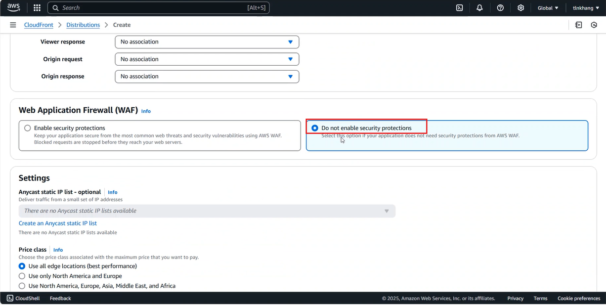Click the CloudShell footer label
Viewport: 606px width, 305px height.
[27, 298]
